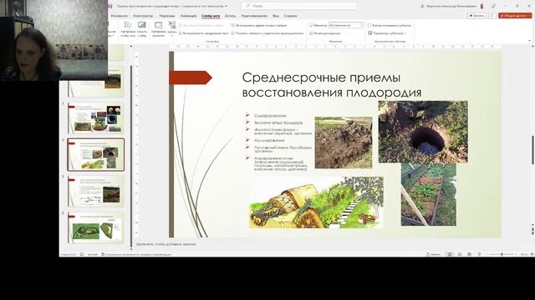This screenshot has width=535, height=300.
Task: Select the photo of the round pit
Action: click(x=423, y=132)
